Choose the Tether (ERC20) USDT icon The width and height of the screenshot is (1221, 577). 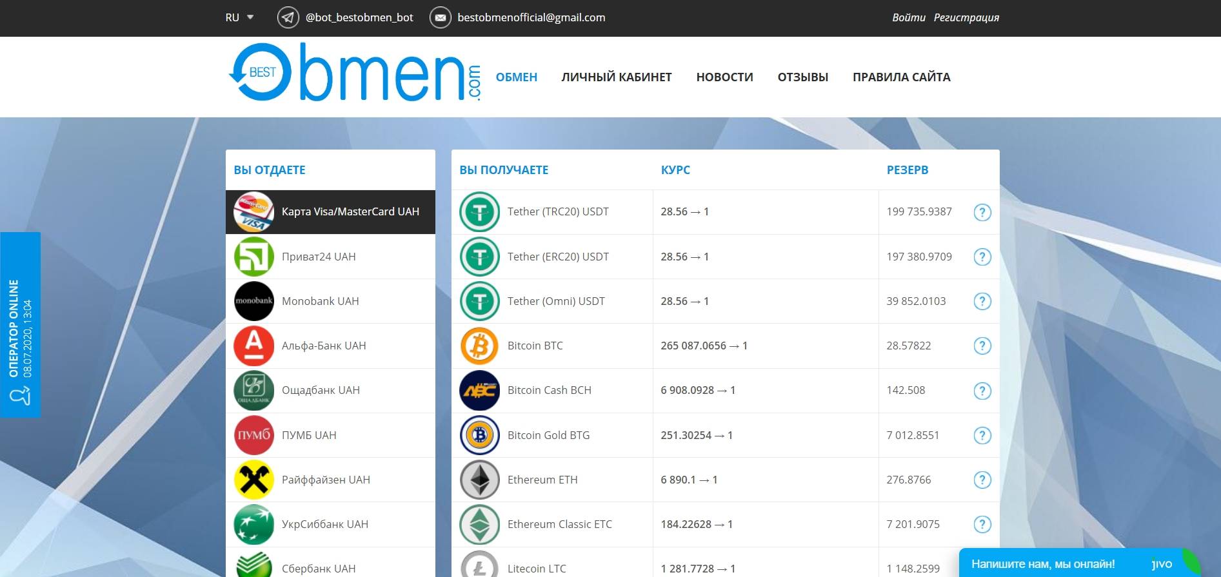[479, 257]
